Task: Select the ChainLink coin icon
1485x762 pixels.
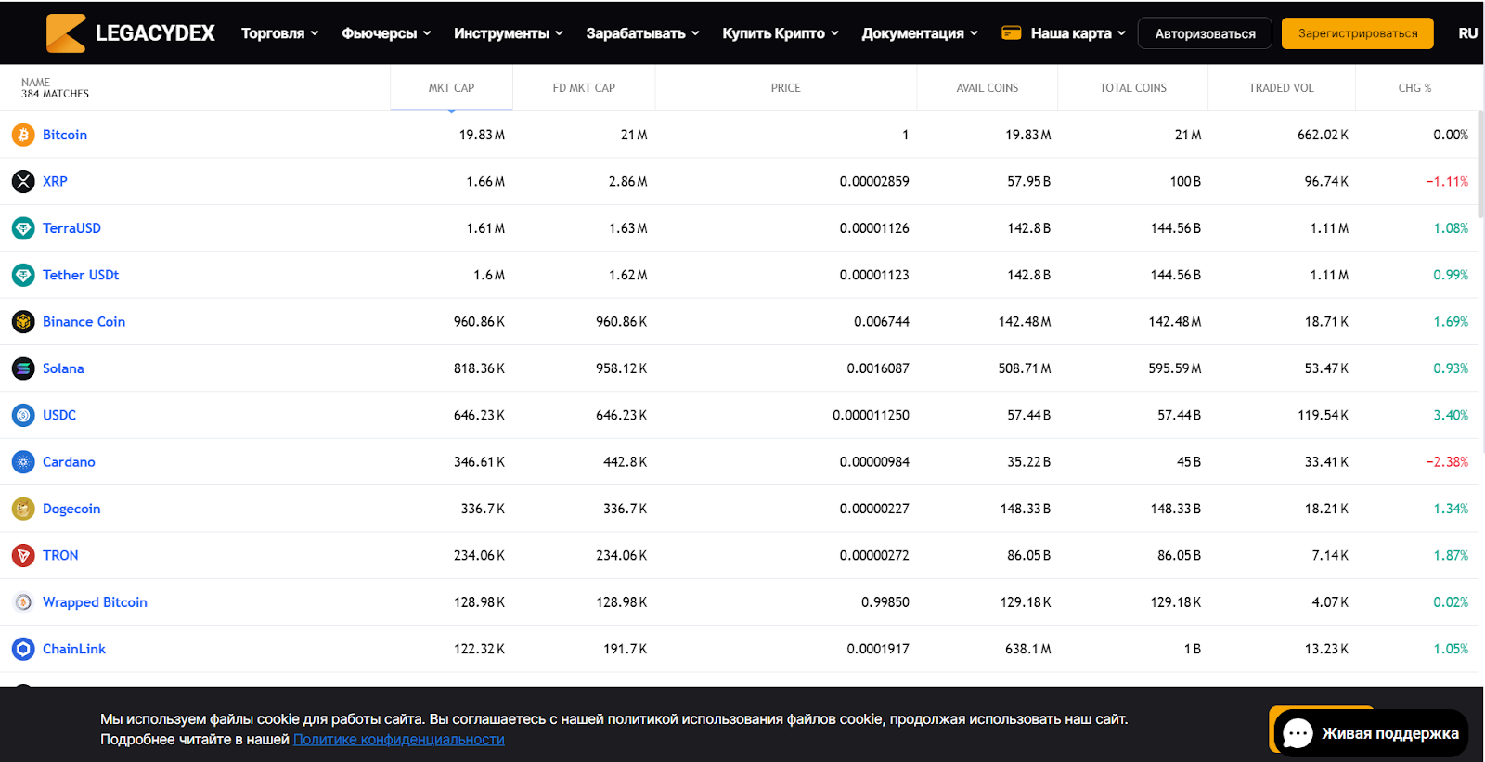Action: 23,649
